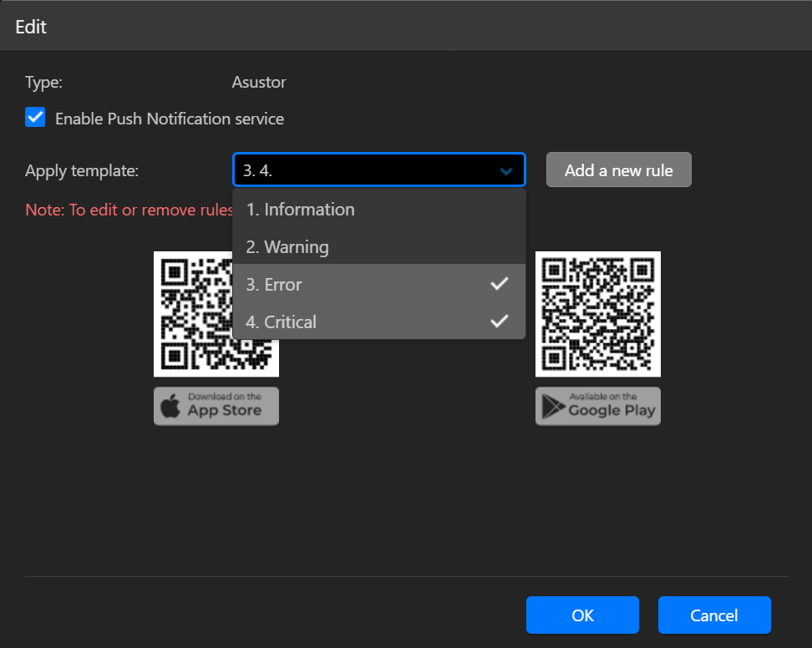
Task: Click the Apply template label
Action: (x=82, y=171)
